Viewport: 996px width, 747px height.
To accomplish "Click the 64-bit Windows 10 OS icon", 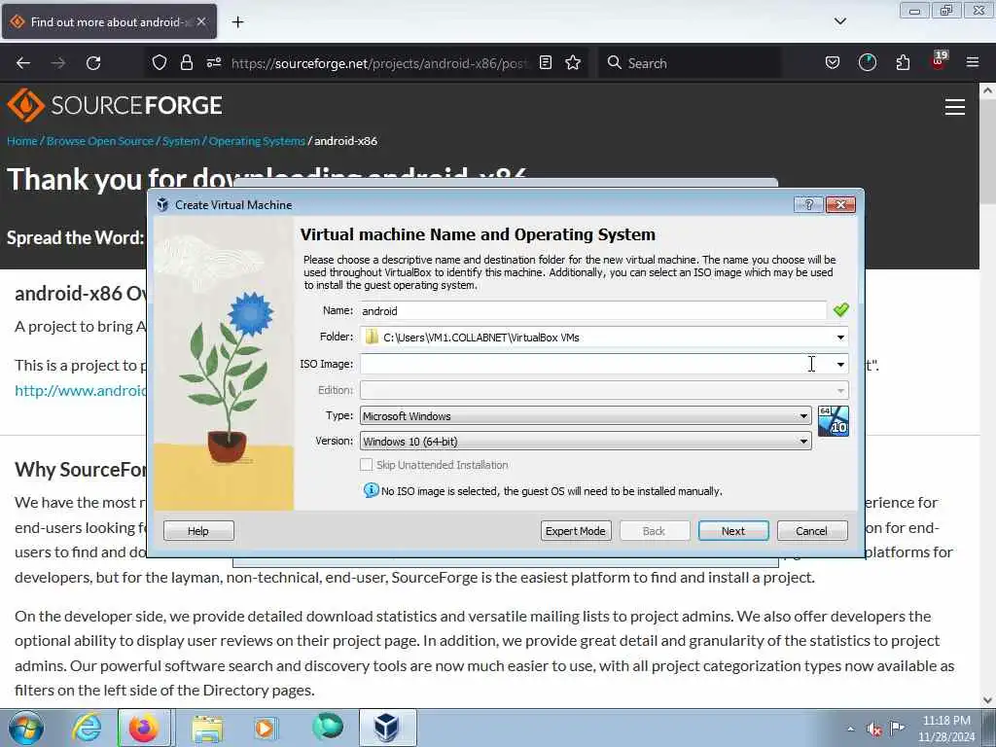I will click(834, 421).
